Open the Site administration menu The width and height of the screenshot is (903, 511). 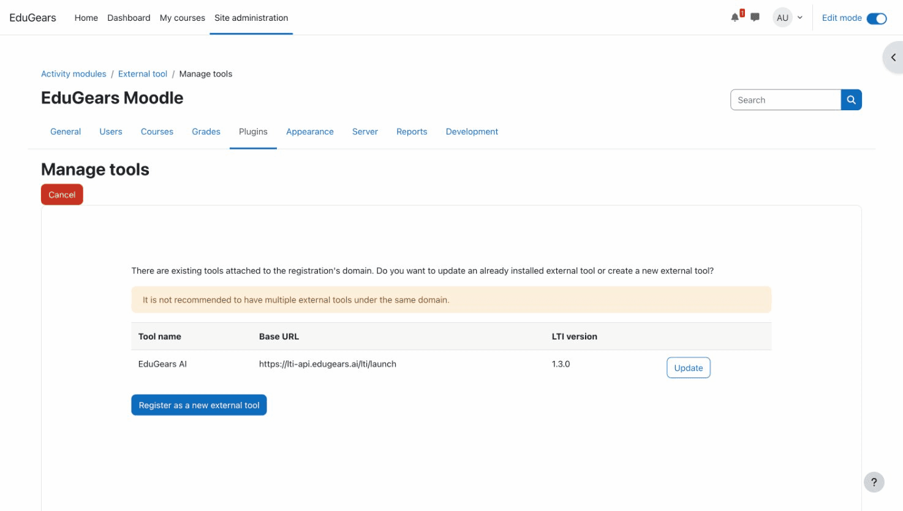click(251, 18)
